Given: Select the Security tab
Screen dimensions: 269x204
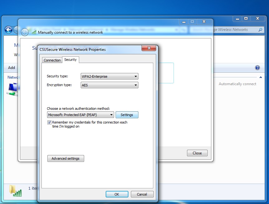Looking at the screenshot, I should [x=70, y=60].
